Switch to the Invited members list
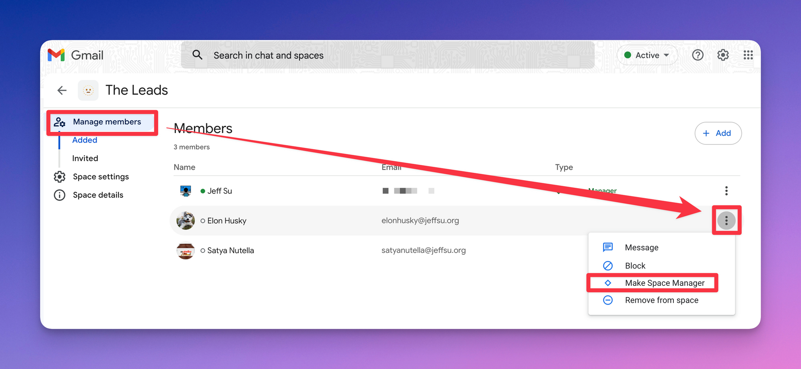The width and height of the screenshot is (801, 369). (85, 158)
